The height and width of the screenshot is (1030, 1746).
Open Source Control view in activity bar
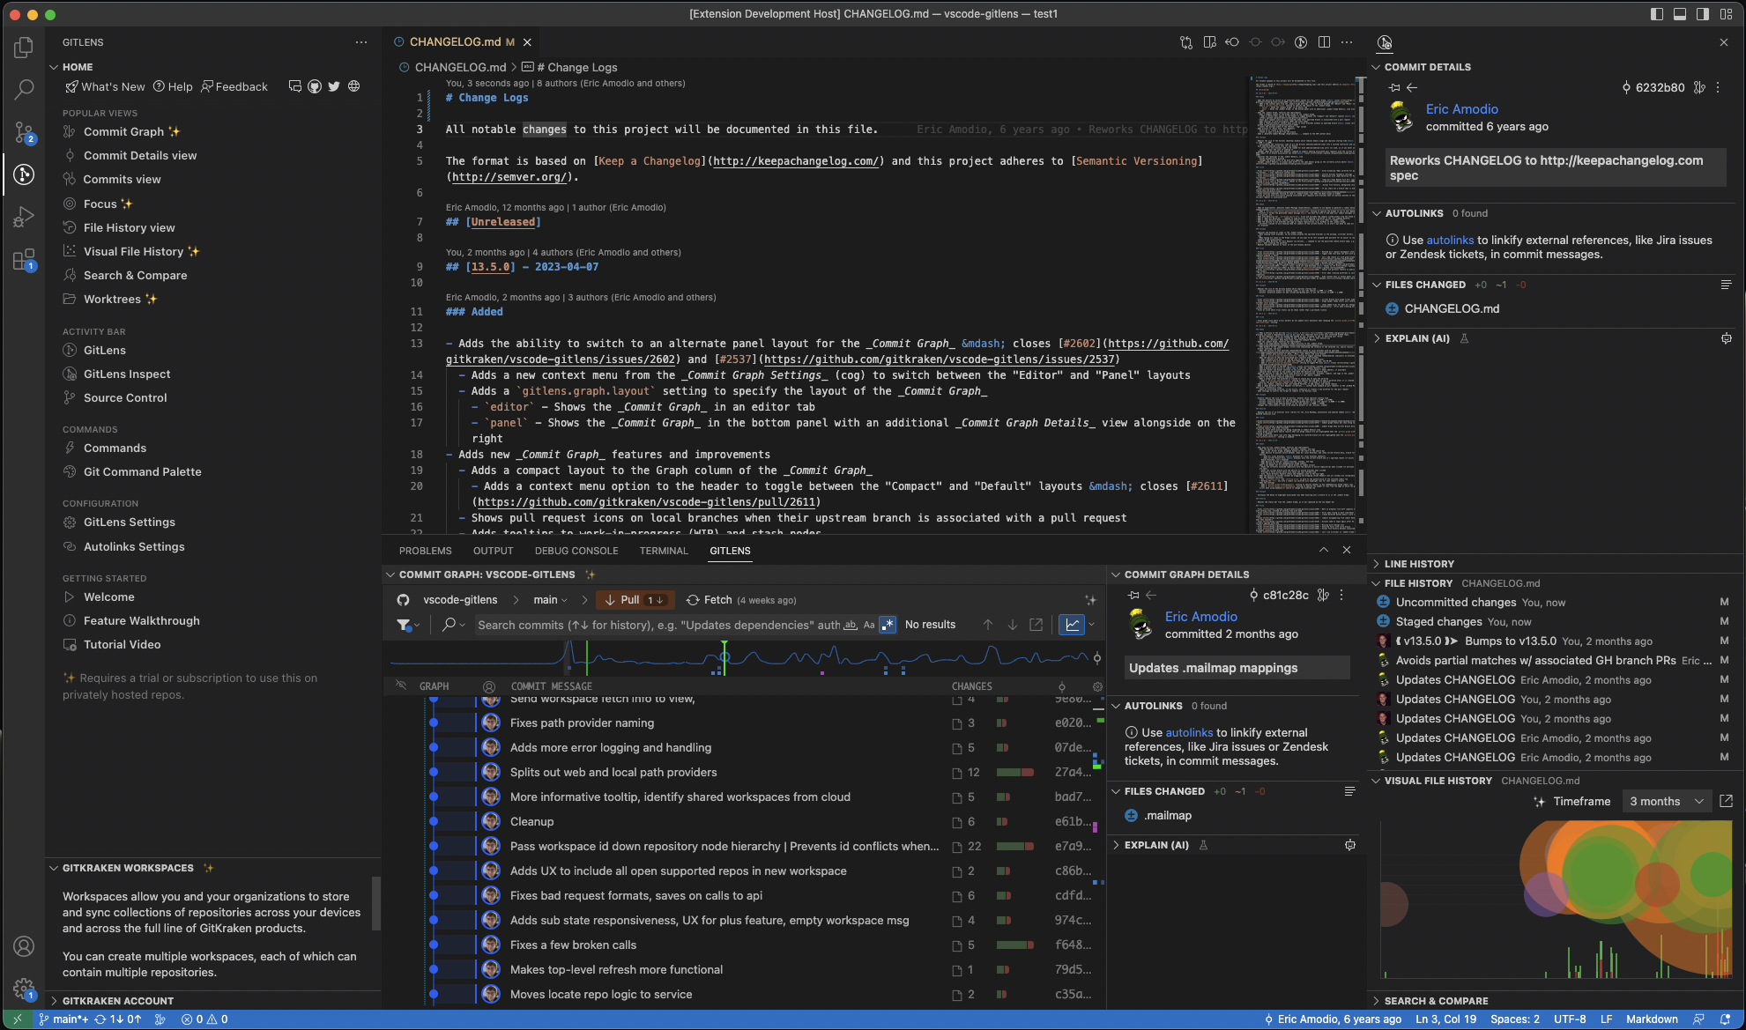(24, 132)
